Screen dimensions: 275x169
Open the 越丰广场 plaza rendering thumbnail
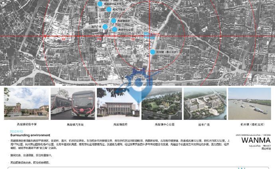[204, 104]
